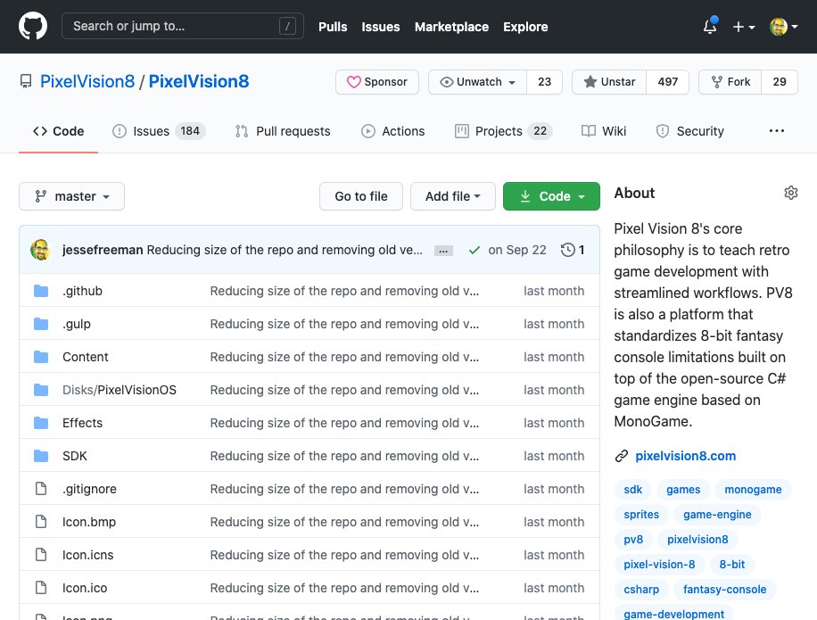Viewport: 817px width, 620px height.
Task: Click the Fork button
Action: tap(730, 82)
